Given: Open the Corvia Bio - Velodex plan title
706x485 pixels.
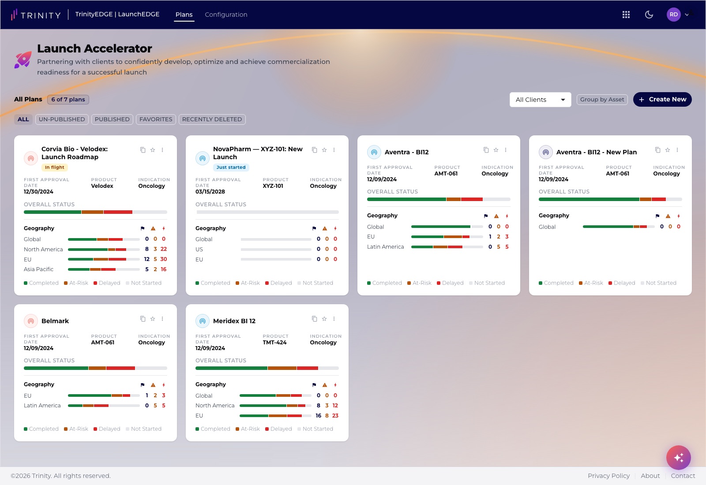Looking at the screenshot, I should click(75, 153).
